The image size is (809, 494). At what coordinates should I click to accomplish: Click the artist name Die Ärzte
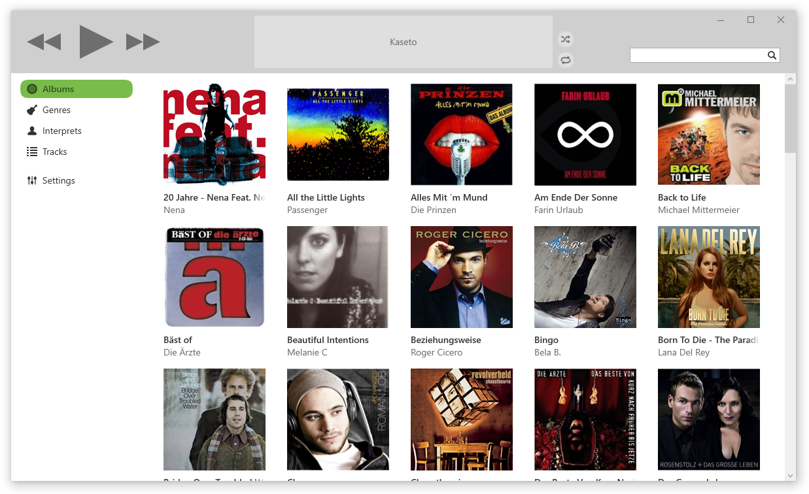click(182, 352)
